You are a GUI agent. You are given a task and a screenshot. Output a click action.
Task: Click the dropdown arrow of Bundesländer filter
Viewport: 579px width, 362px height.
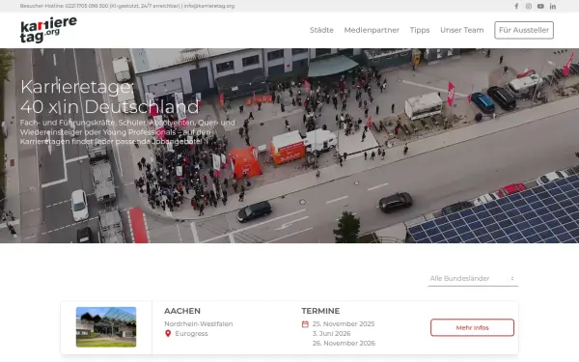pyautogui.click(x=512, y=279)
